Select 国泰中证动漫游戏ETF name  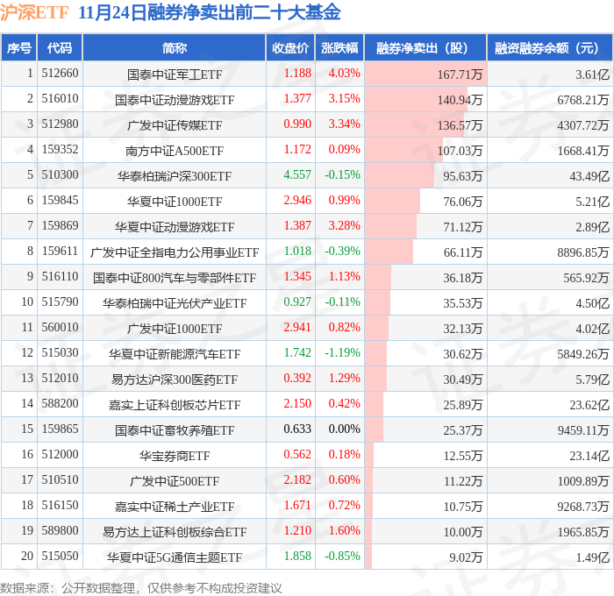click(175, 100)
